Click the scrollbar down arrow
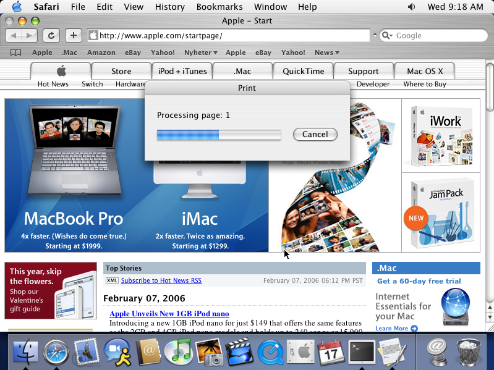The height and width of the screenshot is (370, 494). (x=490, y=316)
